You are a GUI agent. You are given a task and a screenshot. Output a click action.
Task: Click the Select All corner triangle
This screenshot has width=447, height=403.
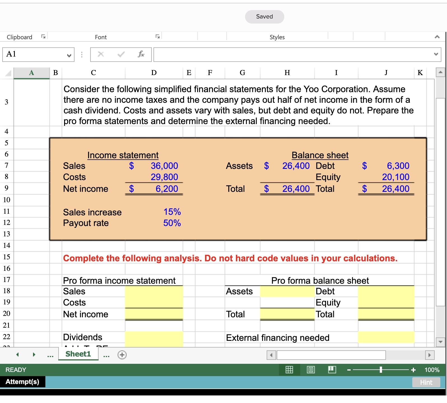[8, 73]
